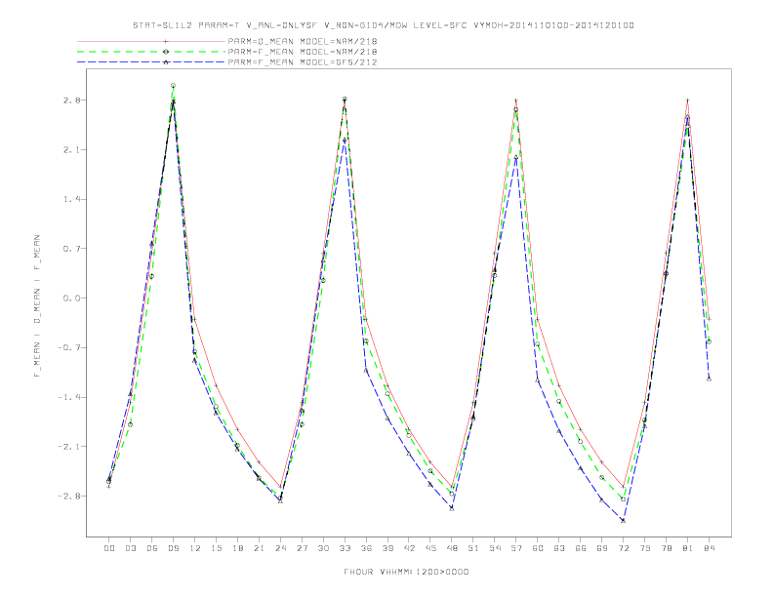Image resolution: width=773 pixels, height=597 pixels.
Task: Click x-axis tick label 36
Action: [x=366, y=548]
